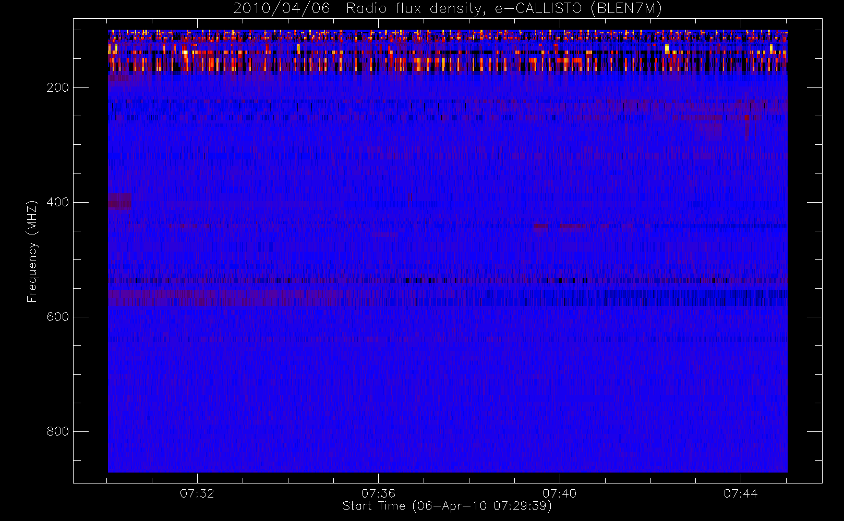This screenshot has width=844, height=521.
Task: Select the 400 frequency tick label
Action: [58, 202]
